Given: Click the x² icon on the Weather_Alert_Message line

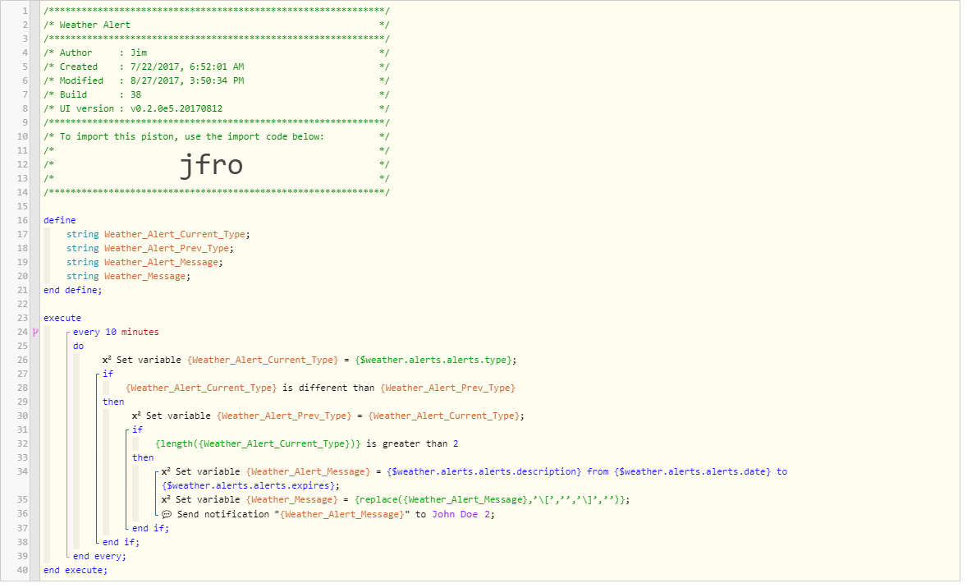Looking at the screenshot, I should tap(166, 471).
